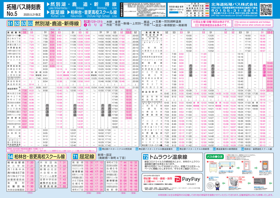
Task: Click the 共栄団地 7:31 row
Action: [x=53, y=162]
